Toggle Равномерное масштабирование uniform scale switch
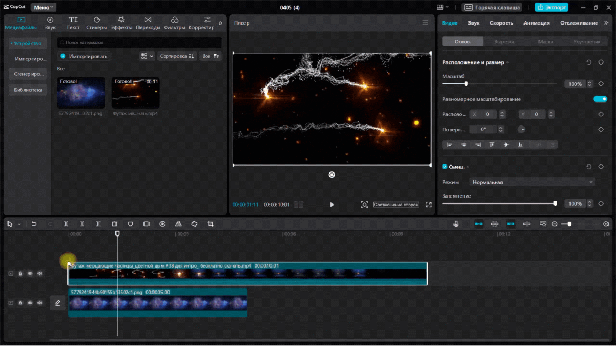This screenshot has width=616, height=346. click(600, 99)
